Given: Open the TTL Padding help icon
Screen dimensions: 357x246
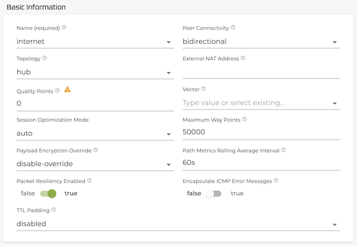Looking at the screenshot, I should (53, 209).
